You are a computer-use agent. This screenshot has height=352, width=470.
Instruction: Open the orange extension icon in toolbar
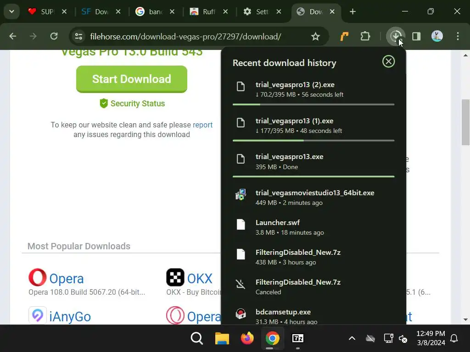[x=344, y=37]
